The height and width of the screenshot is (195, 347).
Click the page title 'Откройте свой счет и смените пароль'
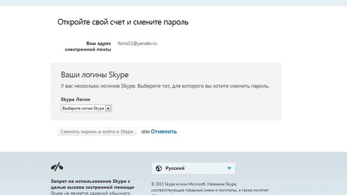tap(123, 22)
